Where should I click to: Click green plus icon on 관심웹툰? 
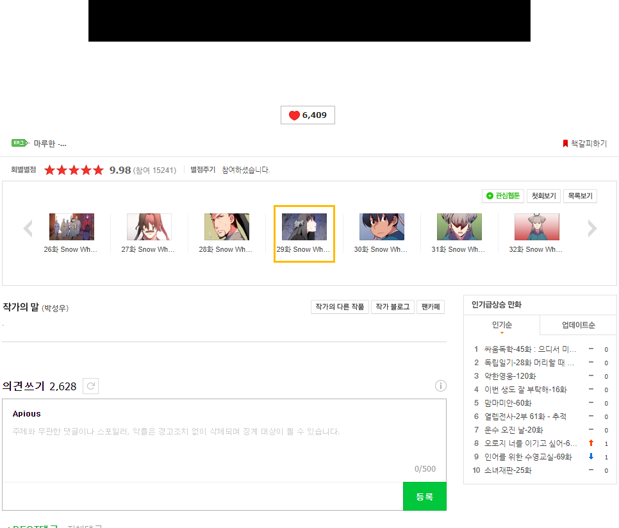(x=490, y=195)
